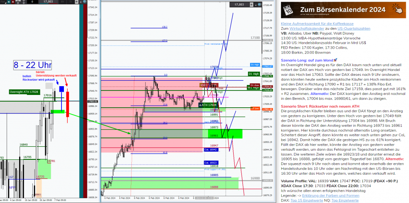Click the green 'D1 High' price label
Viewport: 409px width, 203px height.
pyautogui.click(x=254, y=74)
